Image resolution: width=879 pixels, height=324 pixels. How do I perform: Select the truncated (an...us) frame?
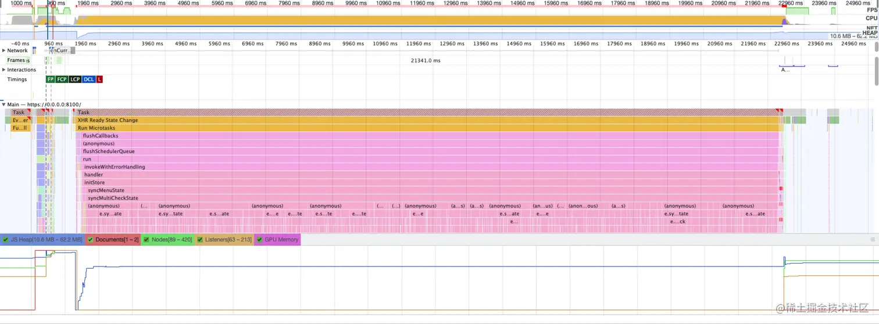543,206
